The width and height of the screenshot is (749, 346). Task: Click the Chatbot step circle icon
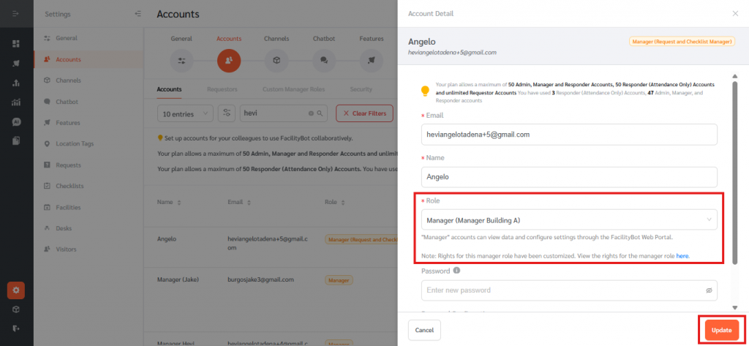[x=324, y=60]
